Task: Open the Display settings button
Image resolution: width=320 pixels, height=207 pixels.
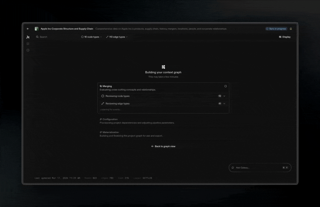Action: [285, 37]
